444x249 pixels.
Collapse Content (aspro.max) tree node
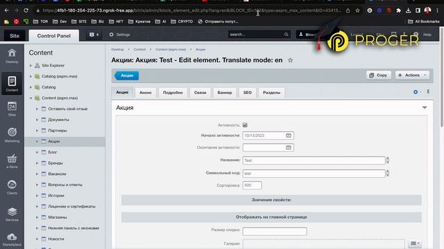click(31, 98)
